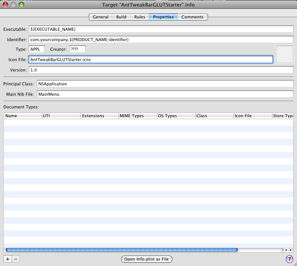Click the Main Nib File field
Screen dimensions: 297x266
[165, 94]
